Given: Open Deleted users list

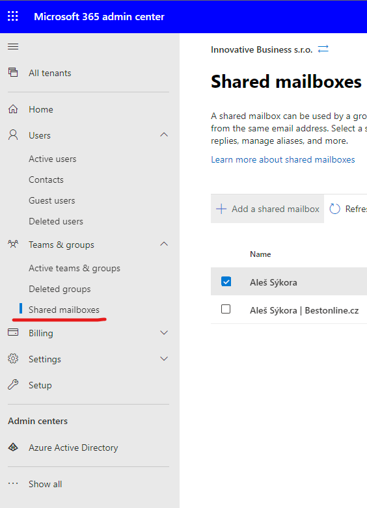Looking at the screenshot, I should tap(56, 221).
